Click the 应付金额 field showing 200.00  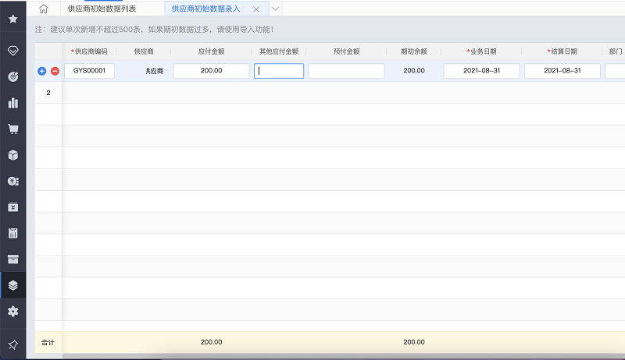[x=211, y=71]
